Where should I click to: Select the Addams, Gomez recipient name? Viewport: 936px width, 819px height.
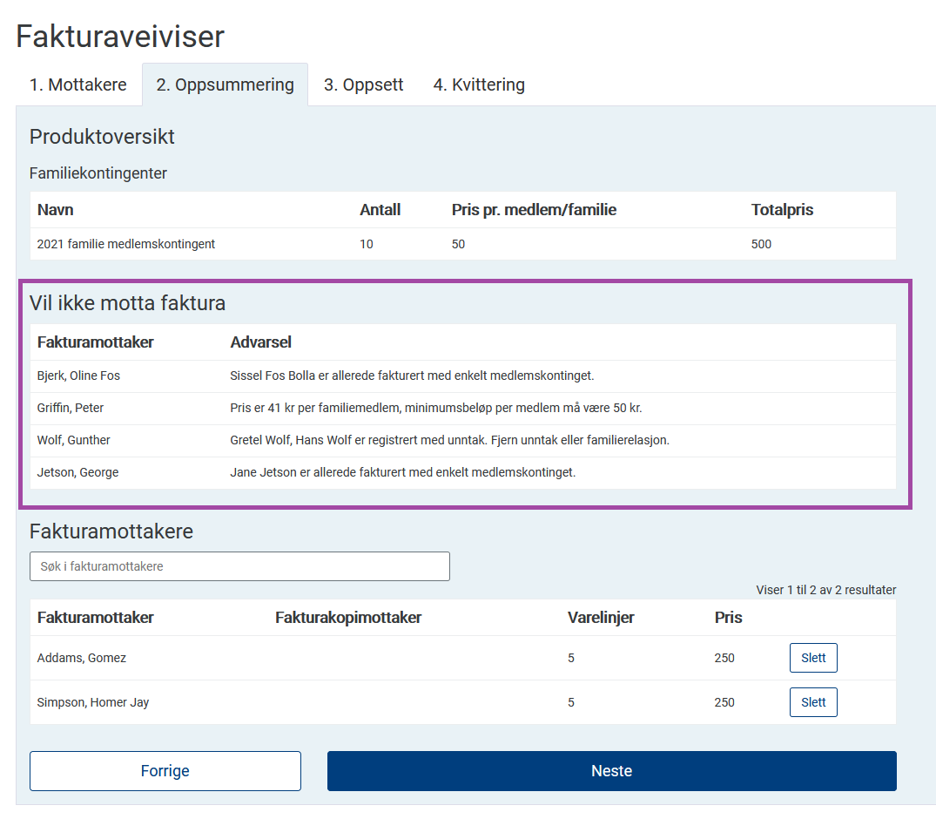tap(82, 658)
